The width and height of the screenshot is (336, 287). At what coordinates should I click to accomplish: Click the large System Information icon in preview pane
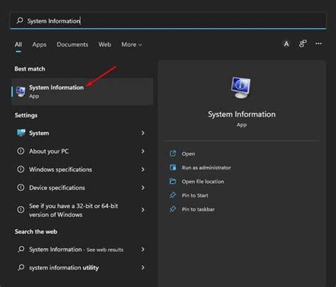pyautogui.click(x=241, y=88)
